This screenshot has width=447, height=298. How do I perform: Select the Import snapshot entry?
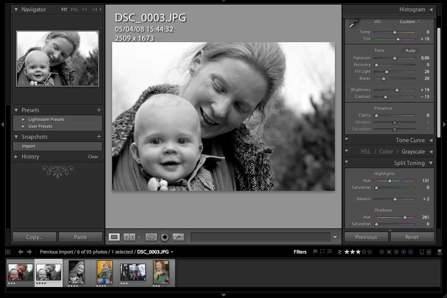tap(57, 146)
